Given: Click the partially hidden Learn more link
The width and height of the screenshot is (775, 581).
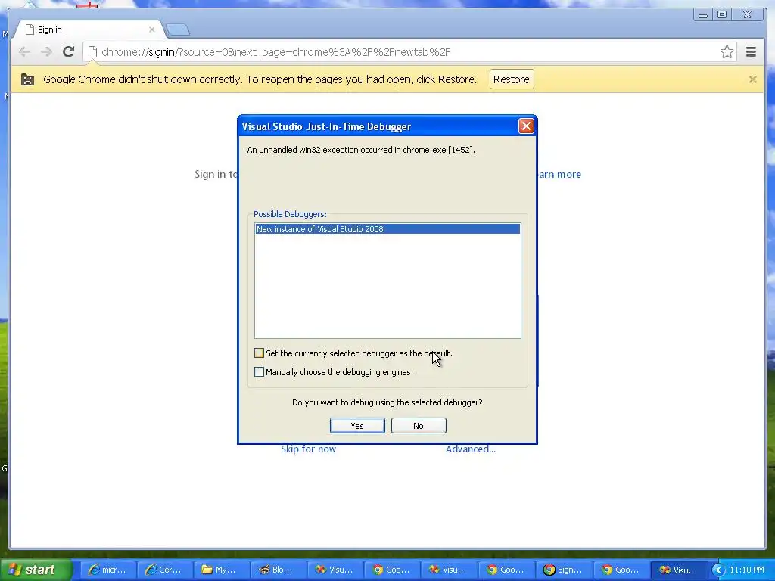Looking at the screenshot, I should click(x=559, y=175).
